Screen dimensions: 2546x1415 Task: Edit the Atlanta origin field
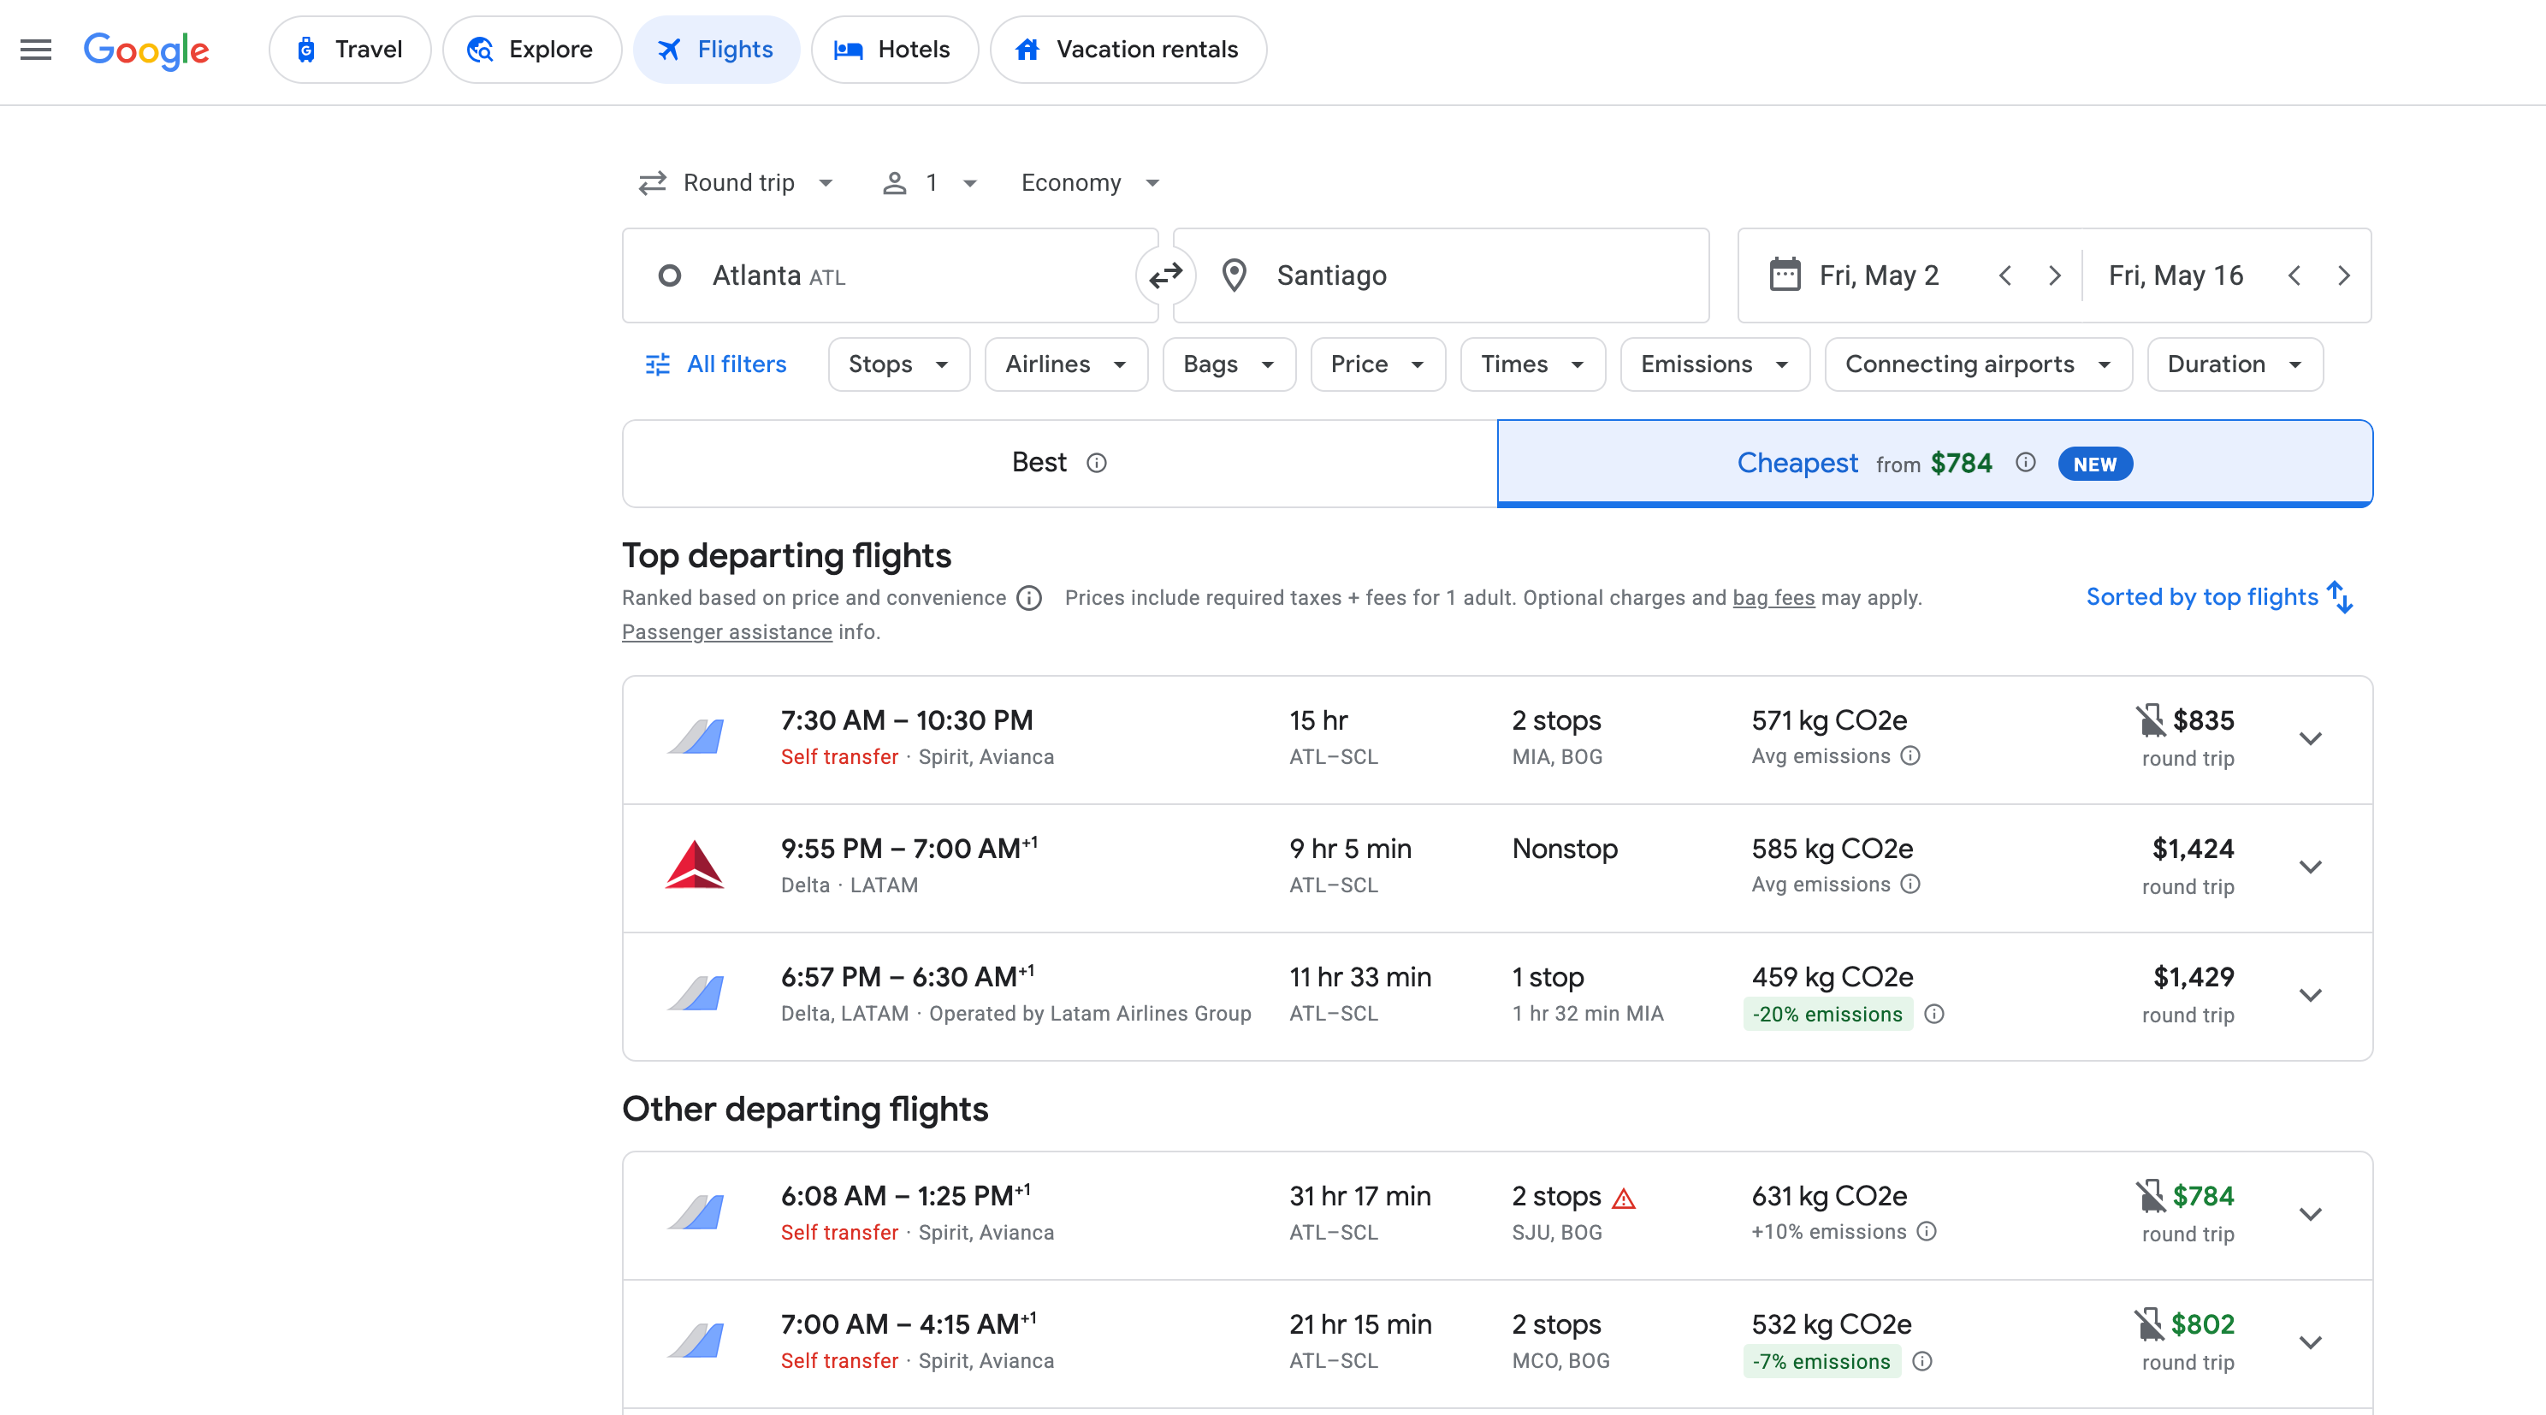[x=890, y=275]
